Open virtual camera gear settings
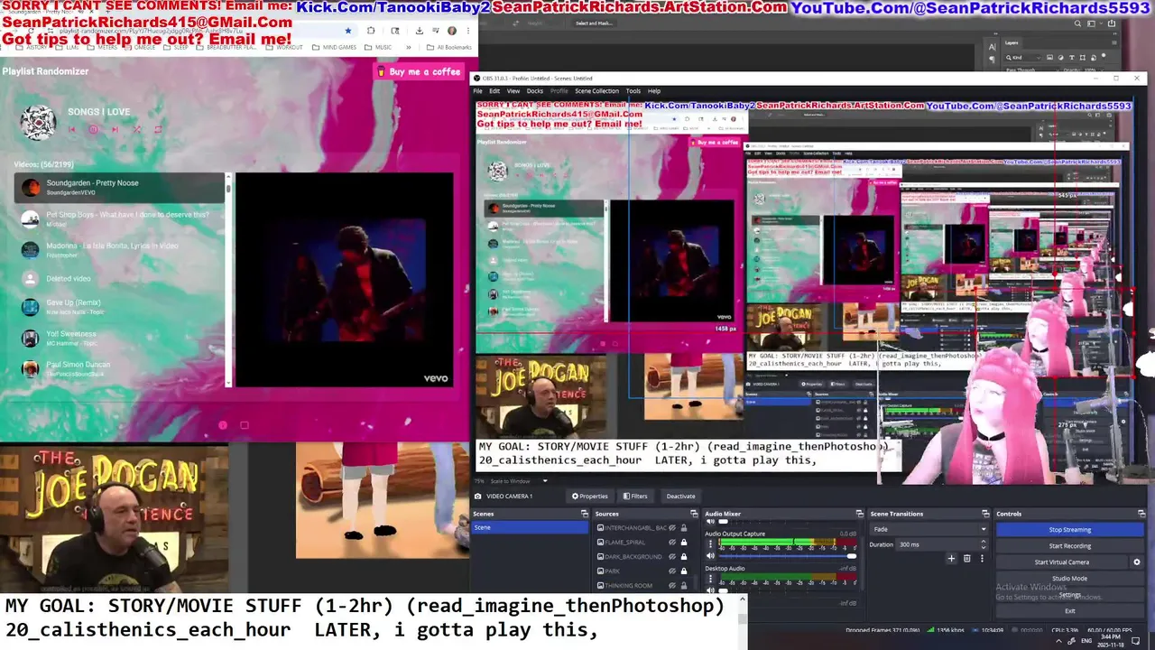The width and height of the screenshot is (1155, 650). pos(1136,562)
